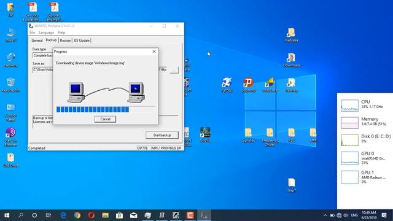Open Cortana from the taskbar

coord(34,215)
